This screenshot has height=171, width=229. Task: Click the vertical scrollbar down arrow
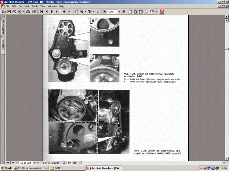coord(226,159)
